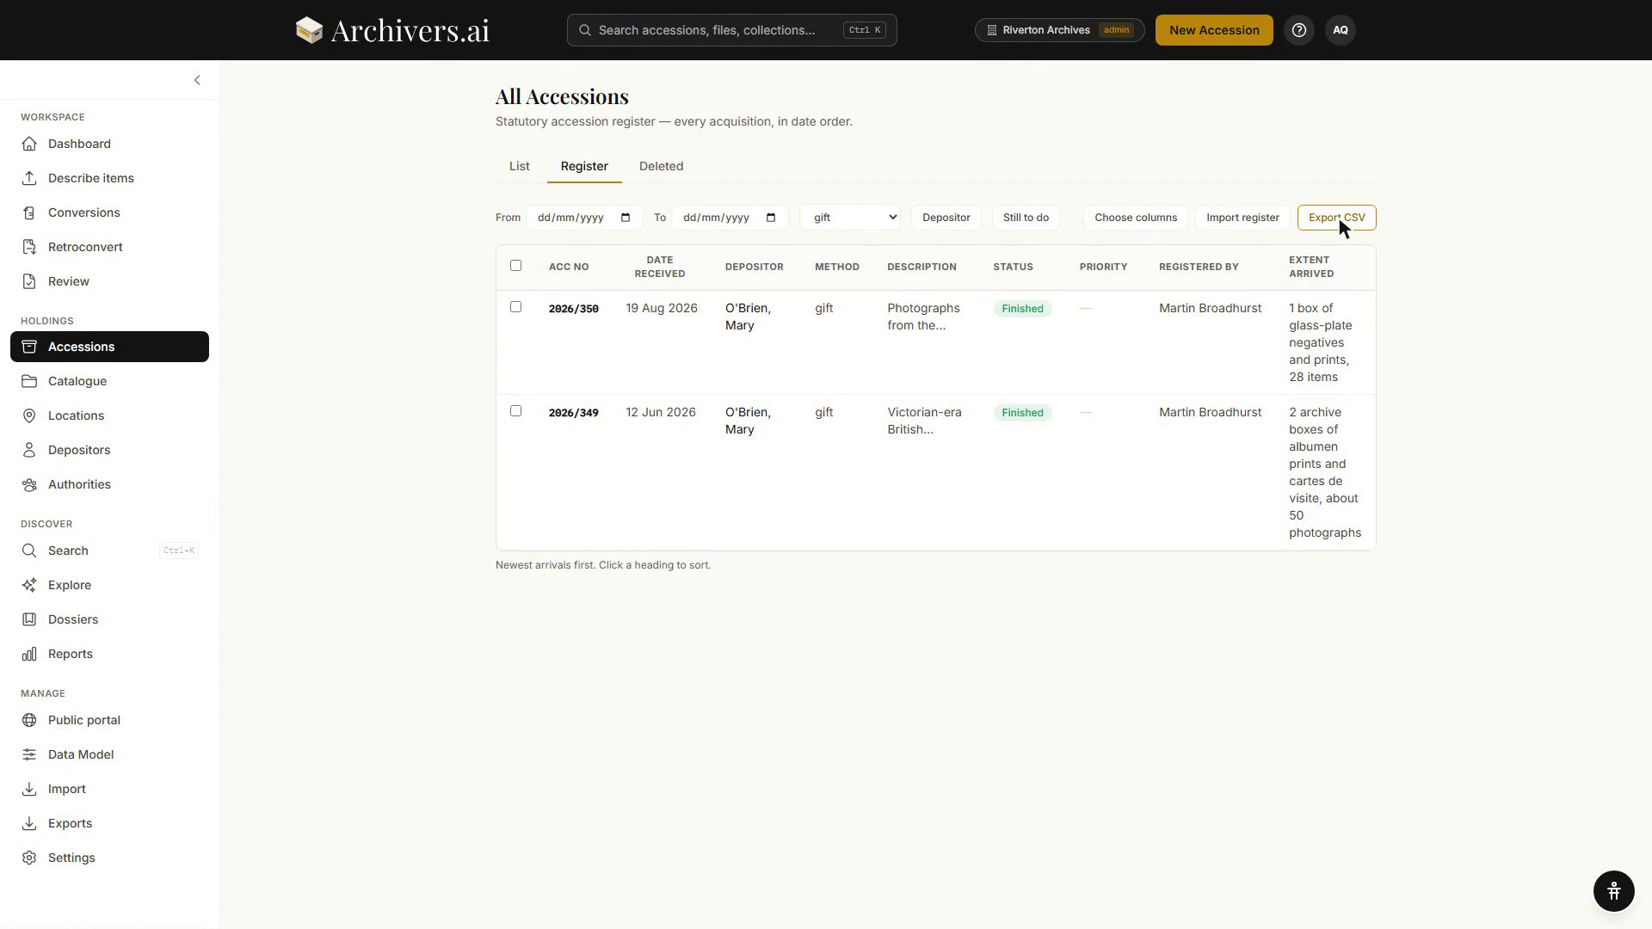The width and height of the screenshot is (1652, 929).
Task: Open accession 2026/349 link
Action: 573,413
